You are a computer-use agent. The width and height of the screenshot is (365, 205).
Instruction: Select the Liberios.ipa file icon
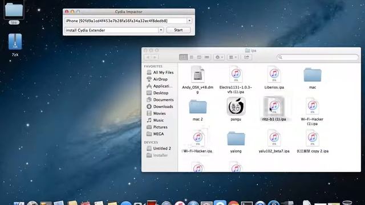(x=274, y=75)
